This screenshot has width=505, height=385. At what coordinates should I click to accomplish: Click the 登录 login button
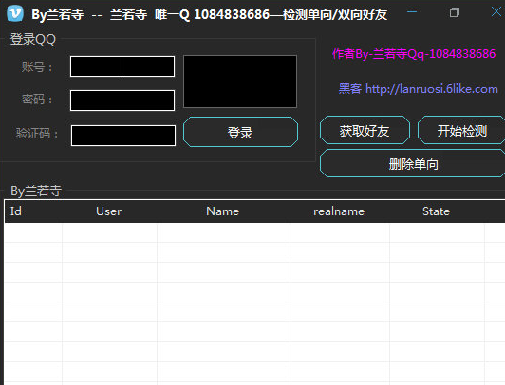240,132
